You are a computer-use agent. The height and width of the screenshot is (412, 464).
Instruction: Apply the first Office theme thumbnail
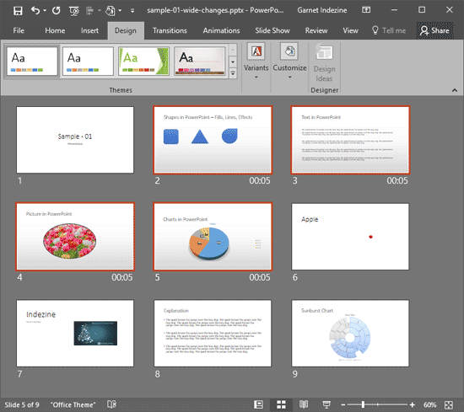32,62
